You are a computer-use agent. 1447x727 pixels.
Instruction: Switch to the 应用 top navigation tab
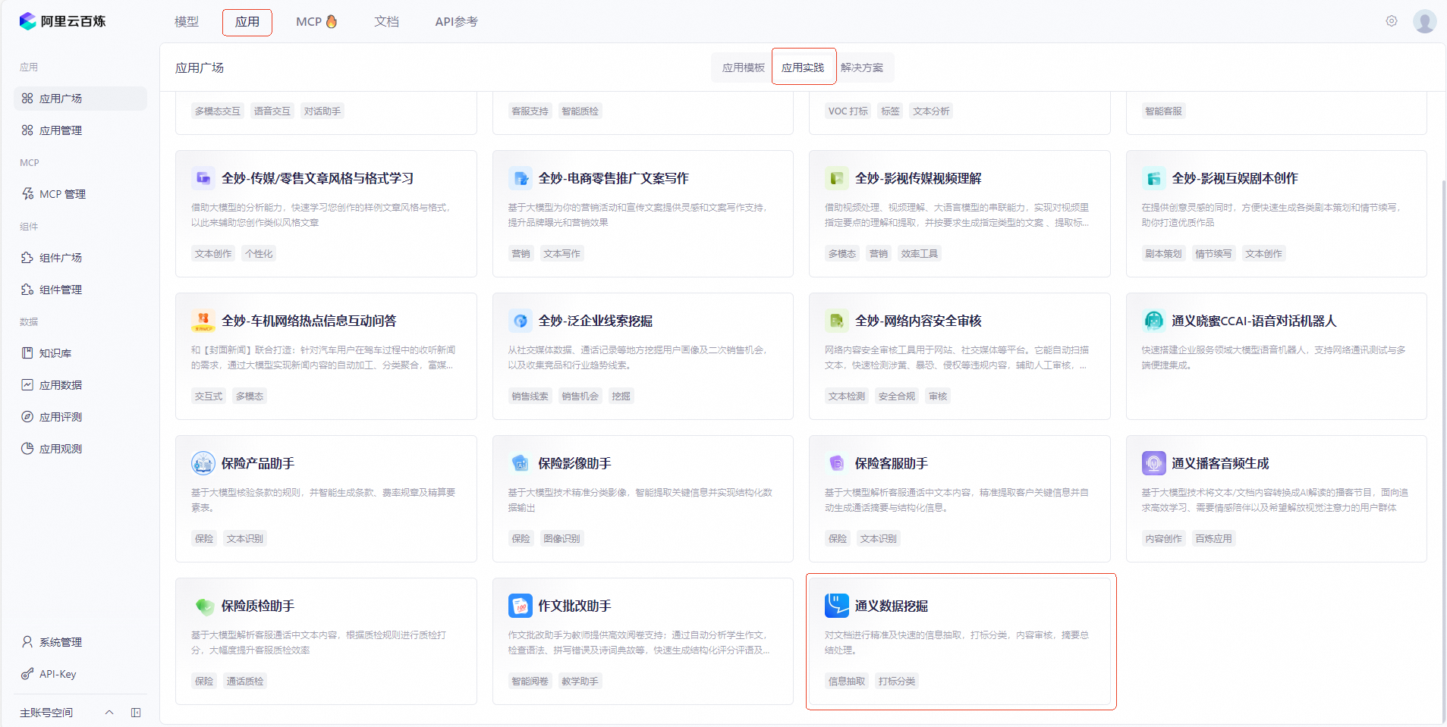(247, 22)
